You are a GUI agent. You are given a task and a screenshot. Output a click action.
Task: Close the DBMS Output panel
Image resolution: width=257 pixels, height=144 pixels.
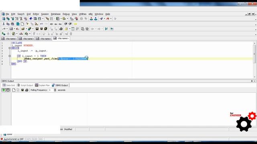pyautogui.click(x=255, y=81)
